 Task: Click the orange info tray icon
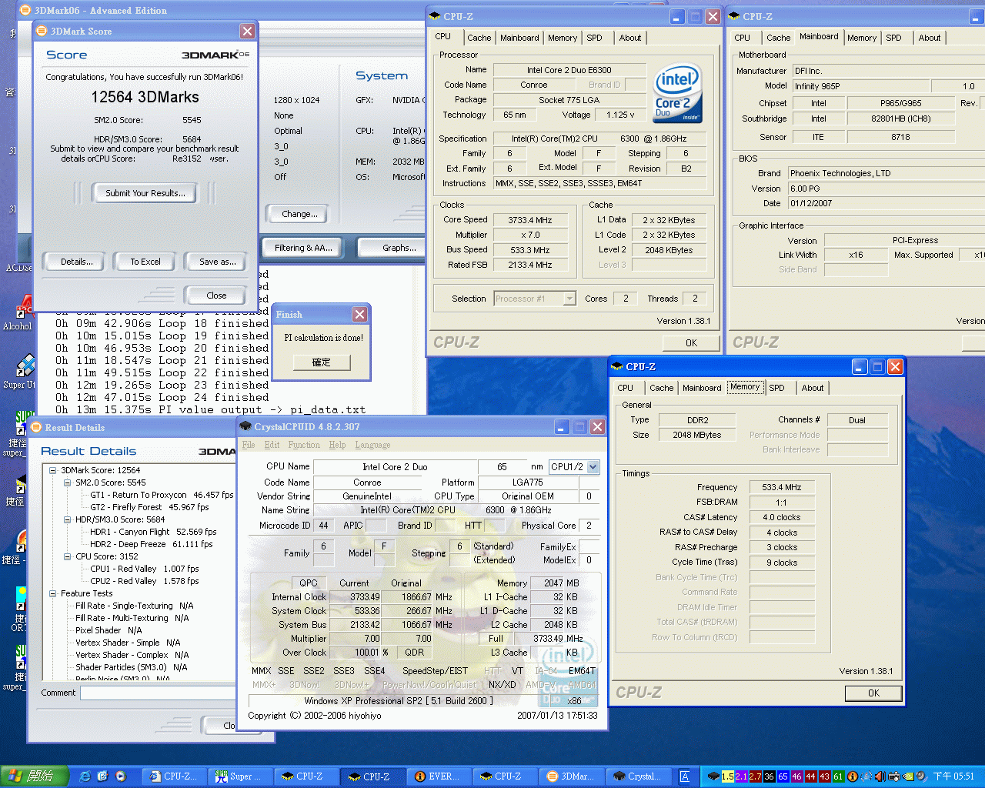point(853,776)
